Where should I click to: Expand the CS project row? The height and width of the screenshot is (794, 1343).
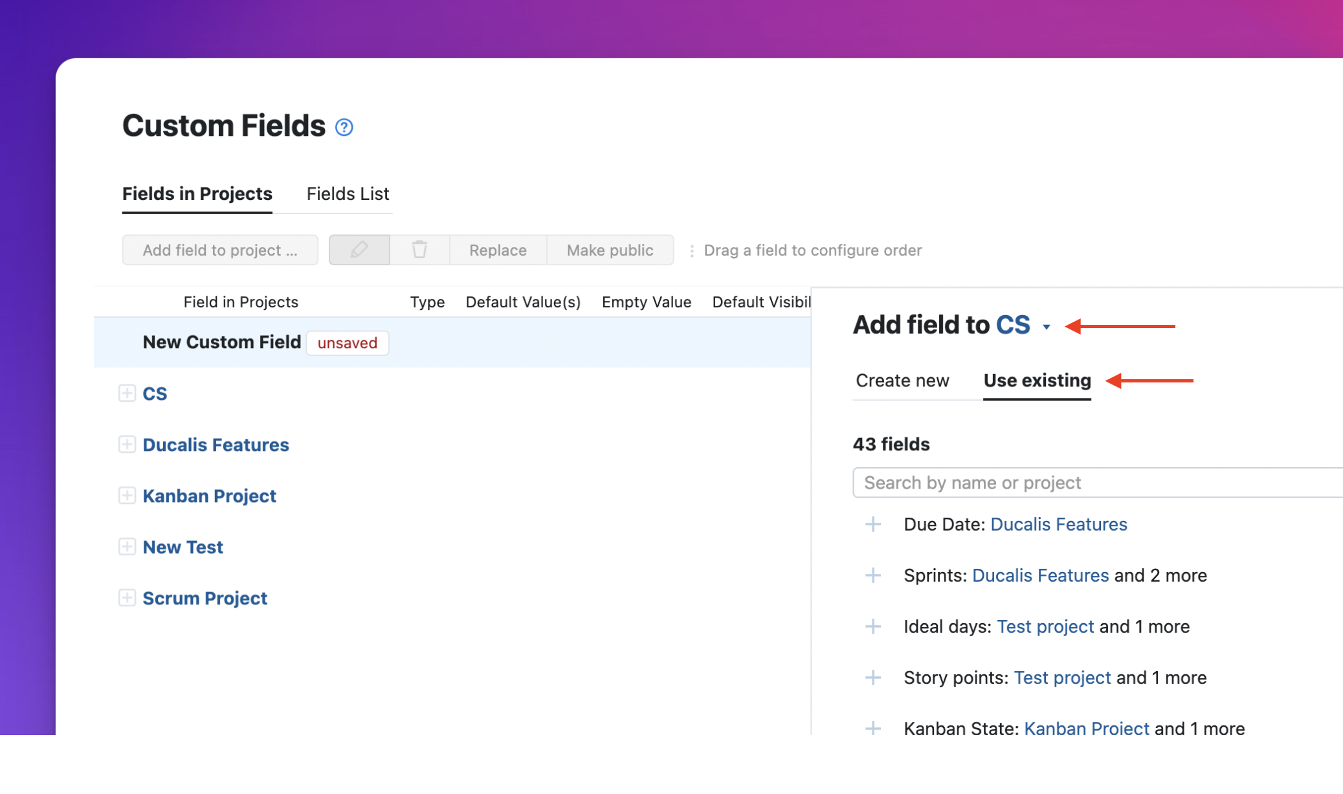[127, 393]
